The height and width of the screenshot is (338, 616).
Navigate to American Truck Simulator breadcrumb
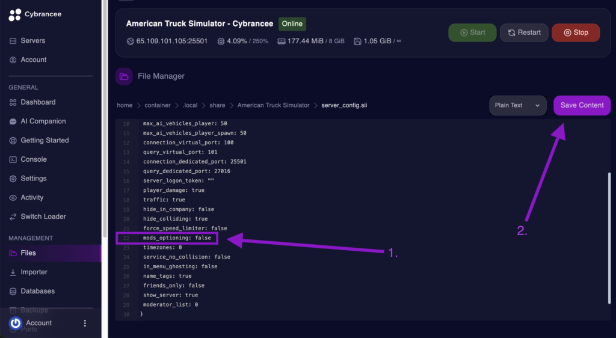pos(274,105)
